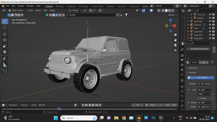Click the Use Nodes button
This screenshot has height=122, width=217.
[x=201, y=78]
